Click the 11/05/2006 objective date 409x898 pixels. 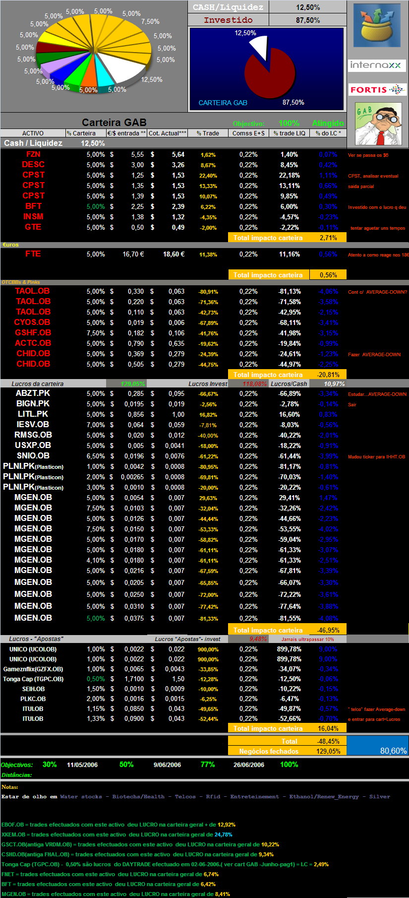82,765
